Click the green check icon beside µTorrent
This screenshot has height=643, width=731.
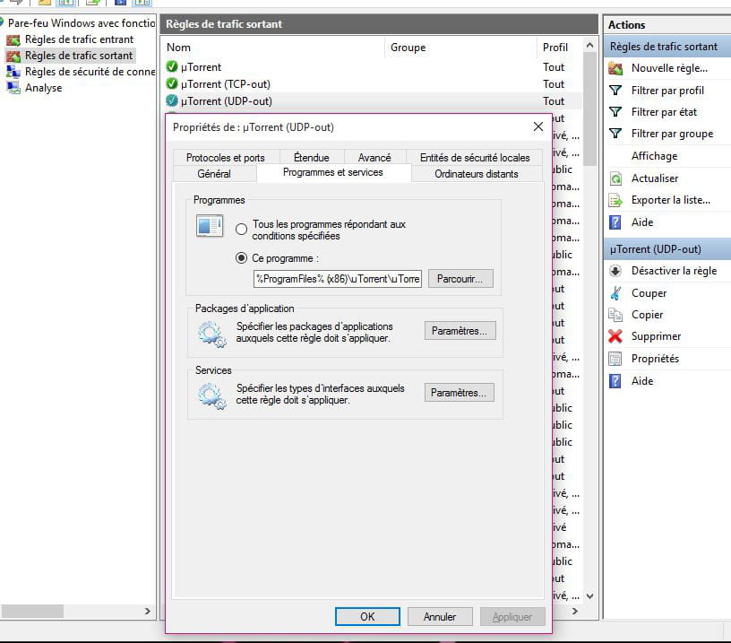(x=172, y=66)
